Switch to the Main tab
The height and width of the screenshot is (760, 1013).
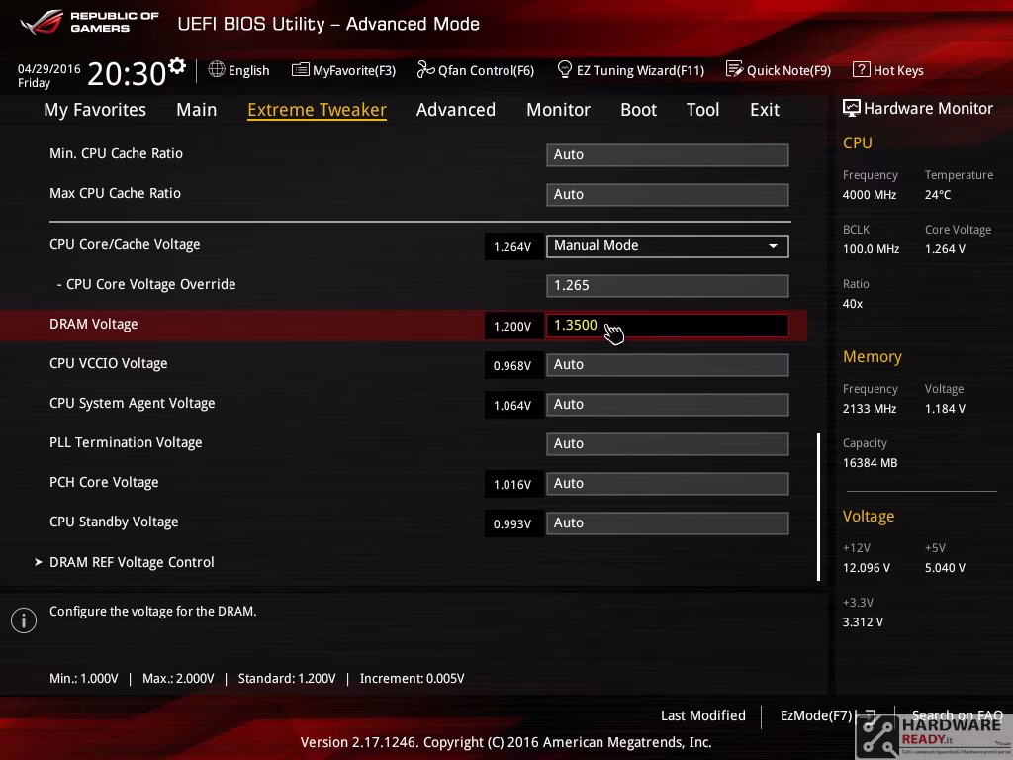coord(197,110)
